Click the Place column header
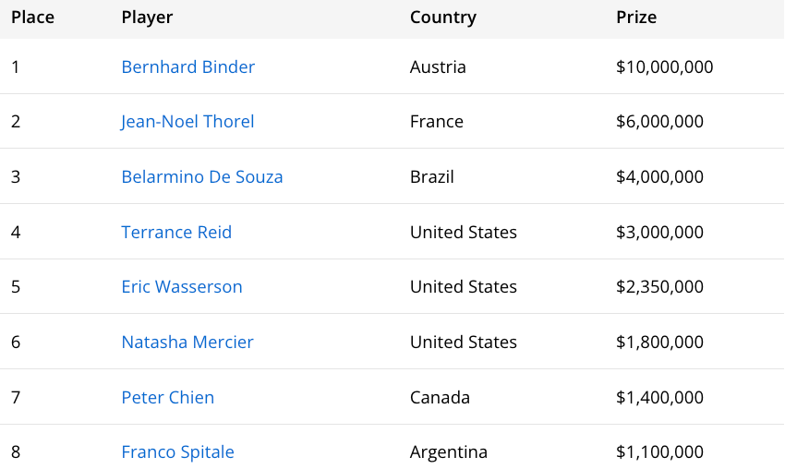785x469 pixels. pos(32,18)
